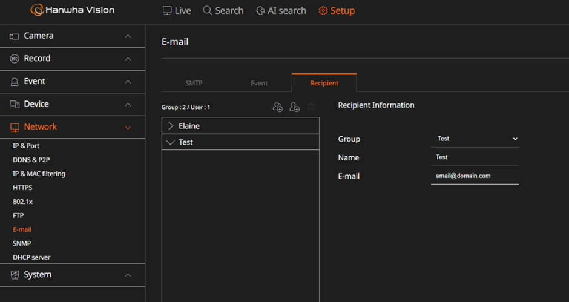The image size is (569, 302).
Task: Click the Name input field
Action: point(475,157)
